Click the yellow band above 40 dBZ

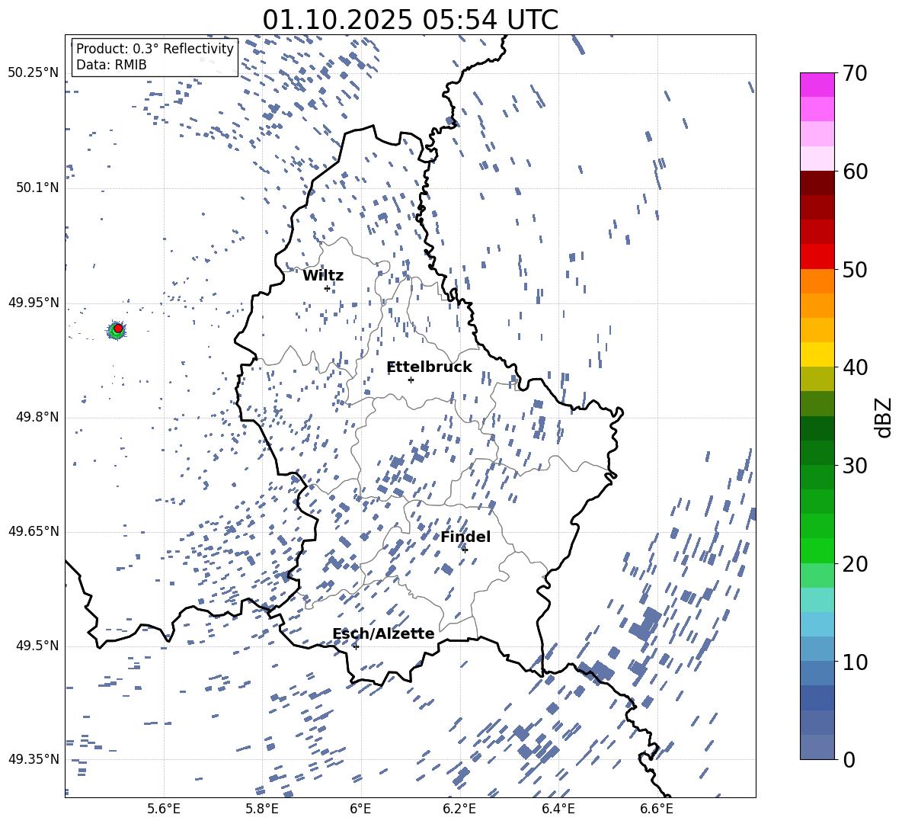(817, 354)
